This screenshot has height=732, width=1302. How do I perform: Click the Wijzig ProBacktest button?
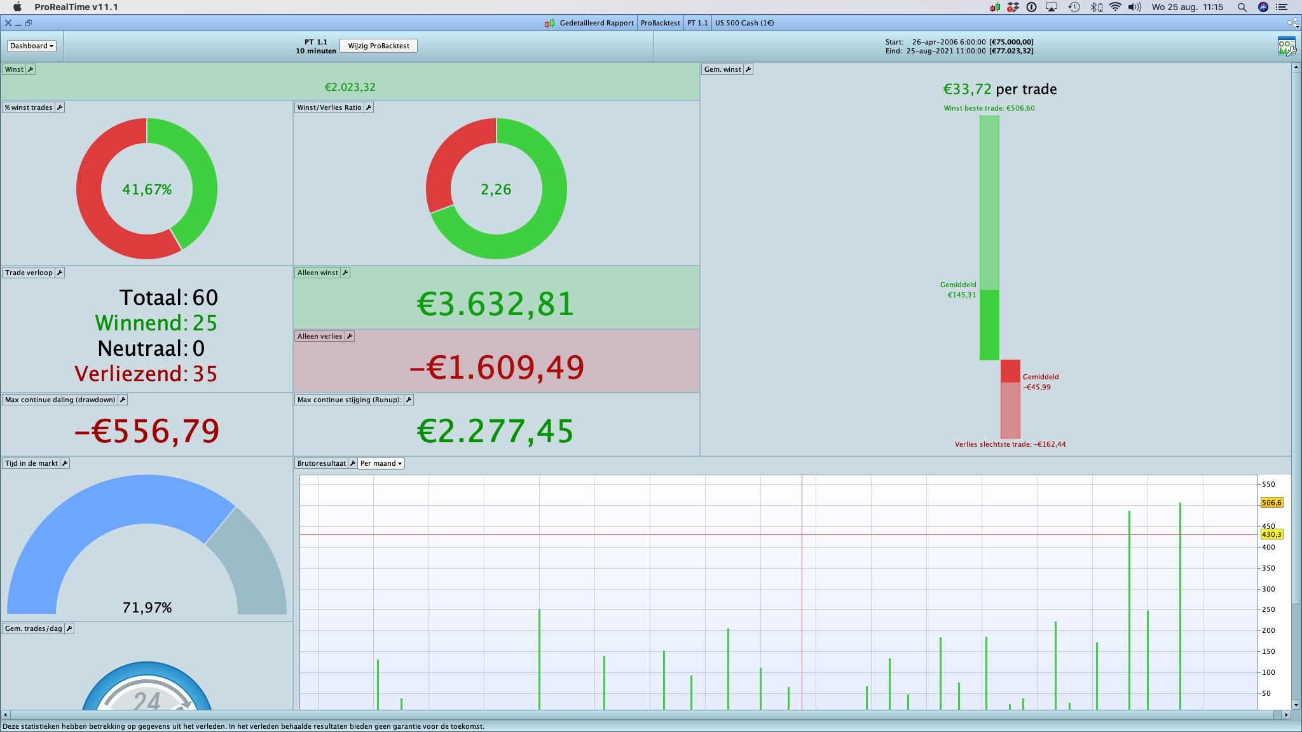click(x=378, y=46)
